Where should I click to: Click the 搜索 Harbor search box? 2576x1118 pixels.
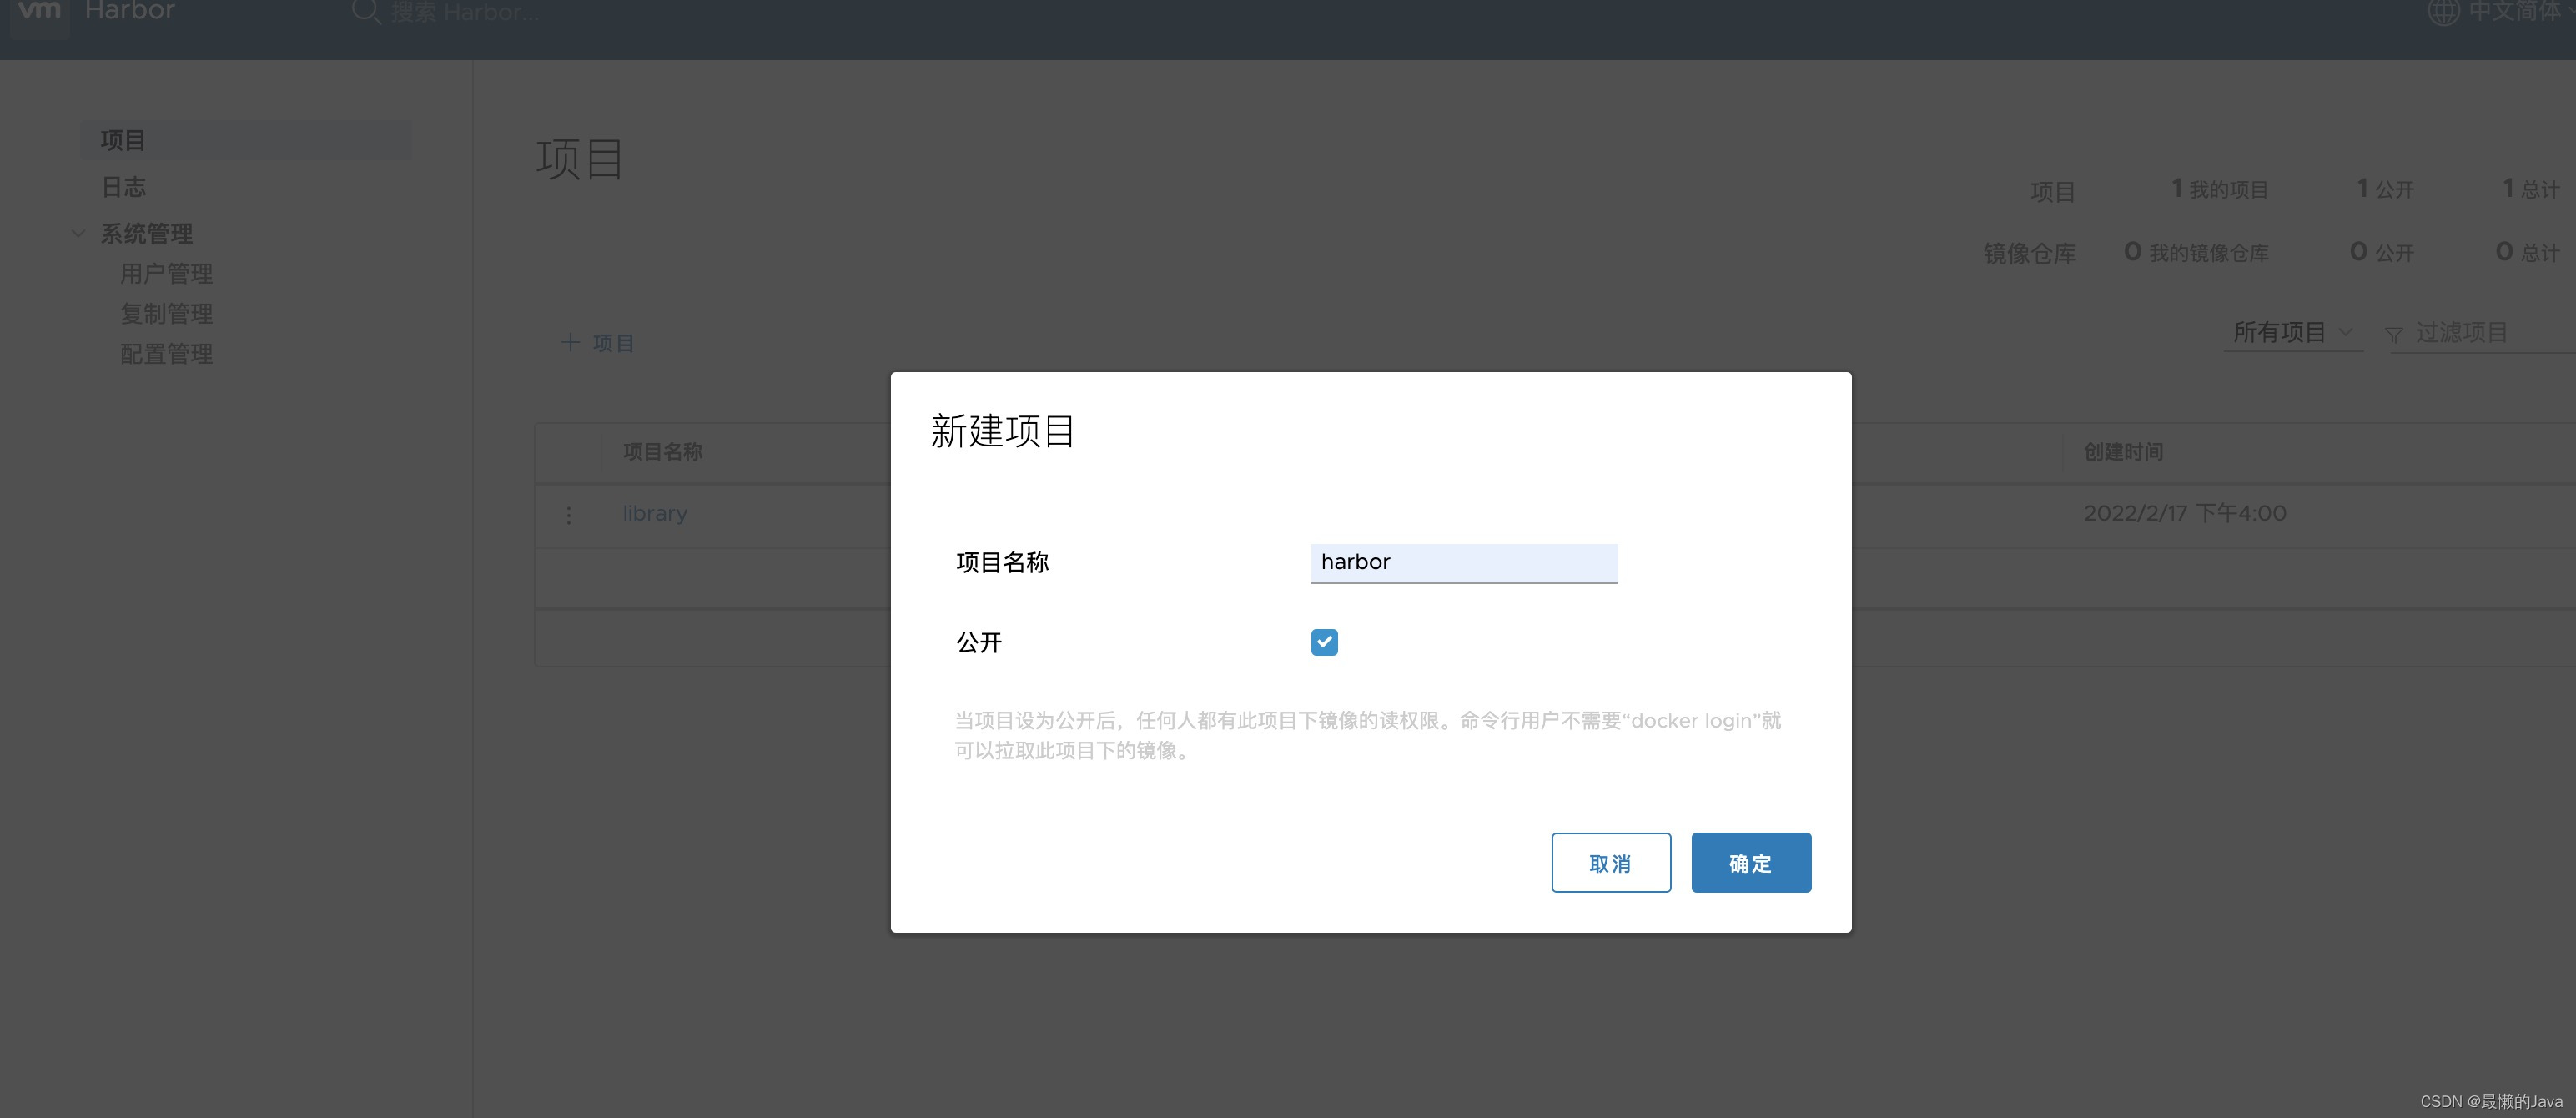point(465,13)
